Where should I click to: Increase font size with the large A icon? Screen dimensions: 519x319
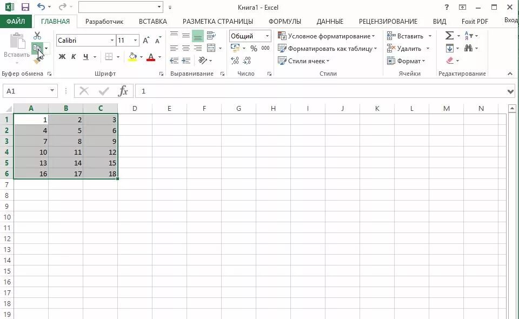click(146, 41)
